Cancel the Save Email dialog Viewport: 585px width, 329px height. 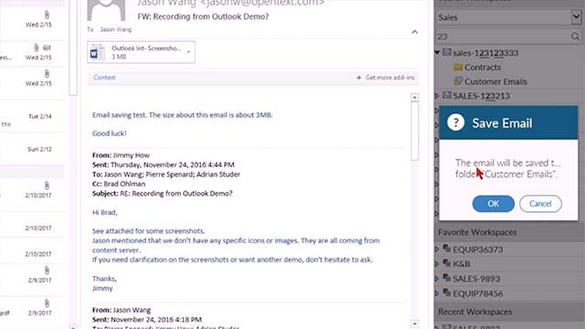[540, 204]
